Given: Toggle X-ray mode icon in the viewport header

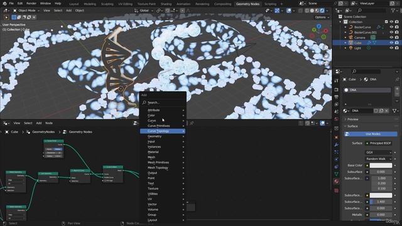Looking at the screenshot, I should (x=301, y=11).
